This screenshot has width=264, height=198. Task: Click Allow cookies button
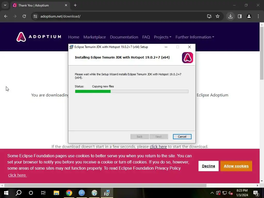pyautogui.click(x=236, y=166)
